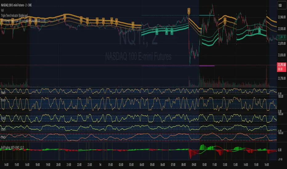This screenshot has height=169, width=287.
Task: Click the 22:00 time axis label
Action: click(x=79, y=165)
